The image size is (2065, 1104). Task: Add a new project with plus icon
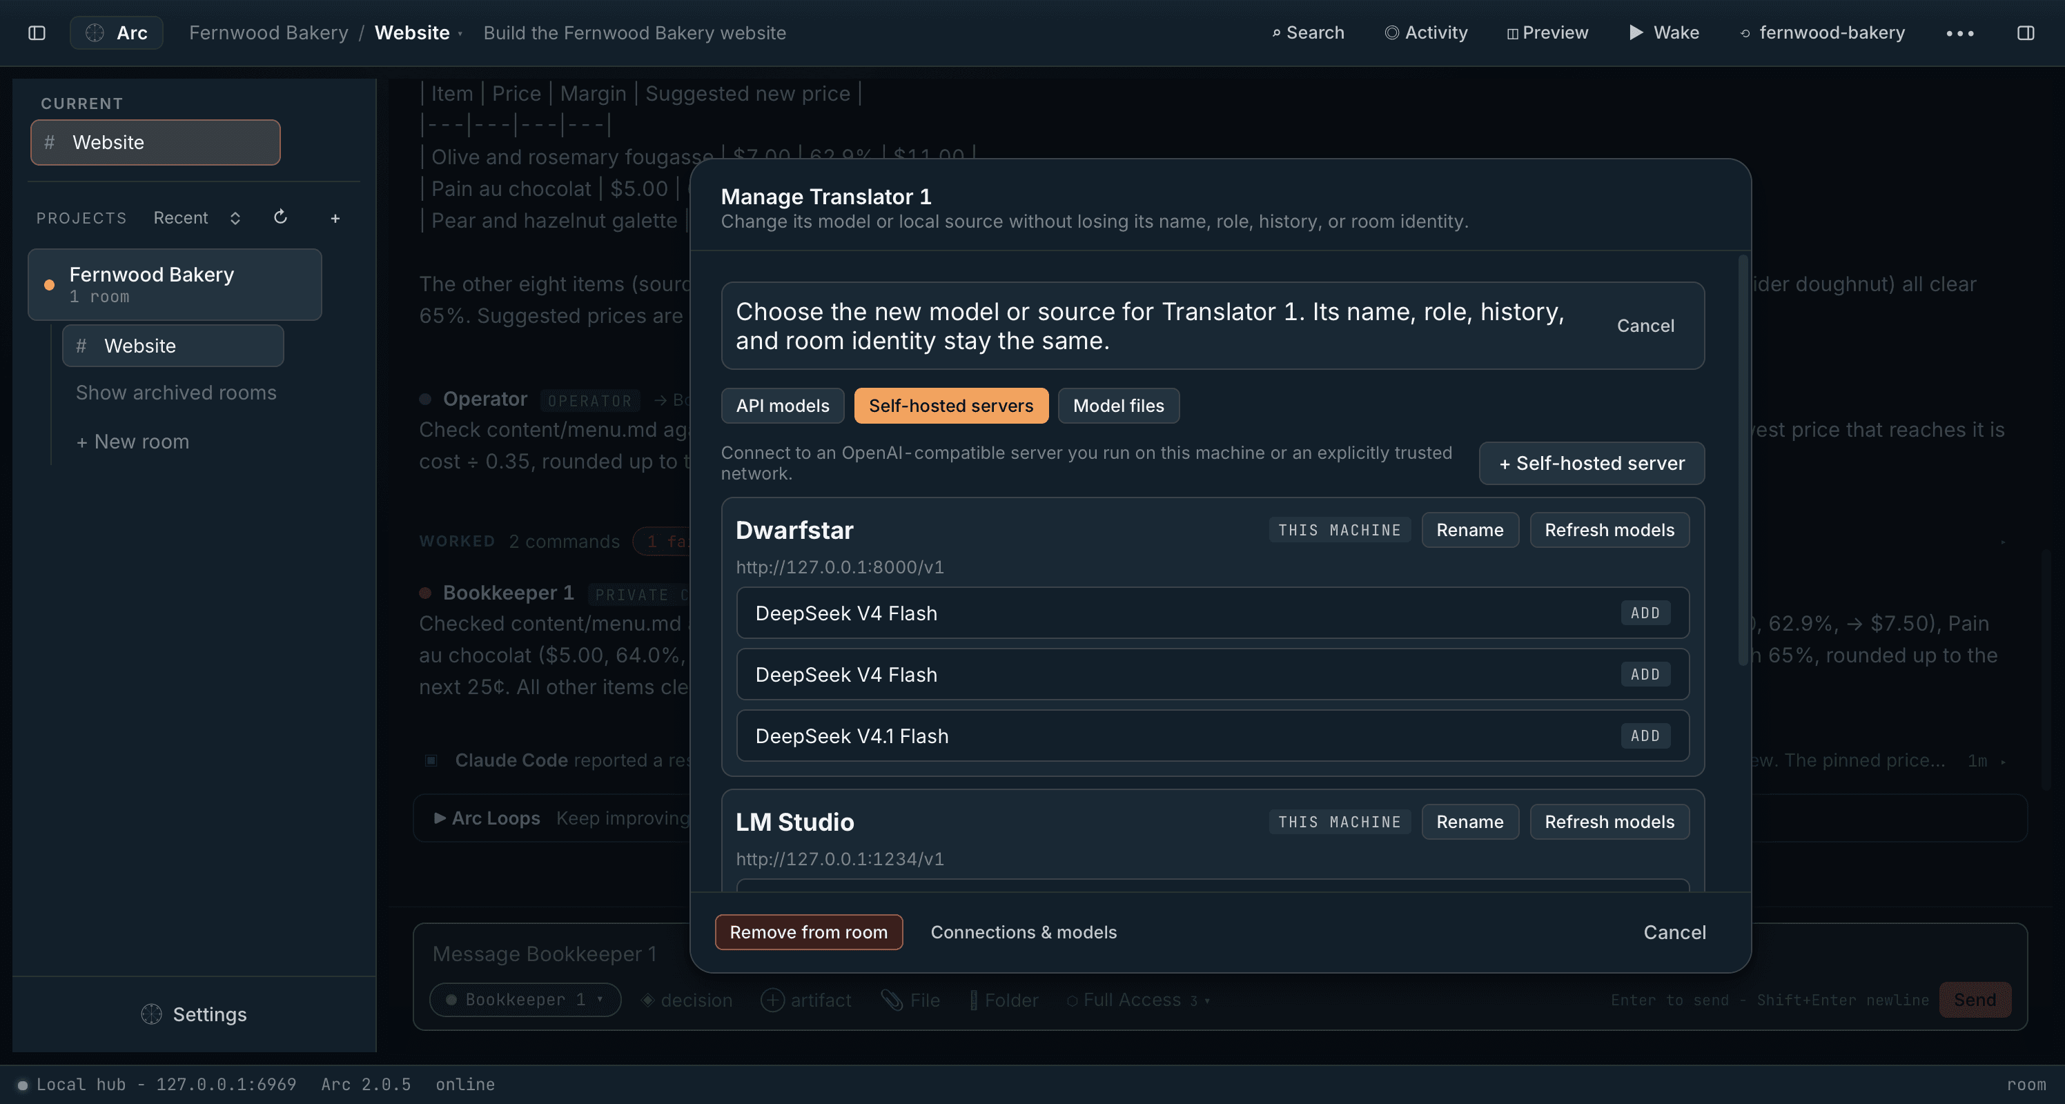tap(335, 218)
